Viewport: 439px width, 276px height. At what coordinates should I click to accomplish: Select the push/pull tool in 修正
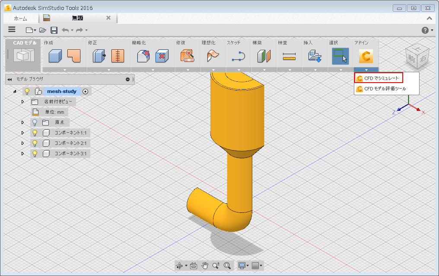tap(99, 56)
